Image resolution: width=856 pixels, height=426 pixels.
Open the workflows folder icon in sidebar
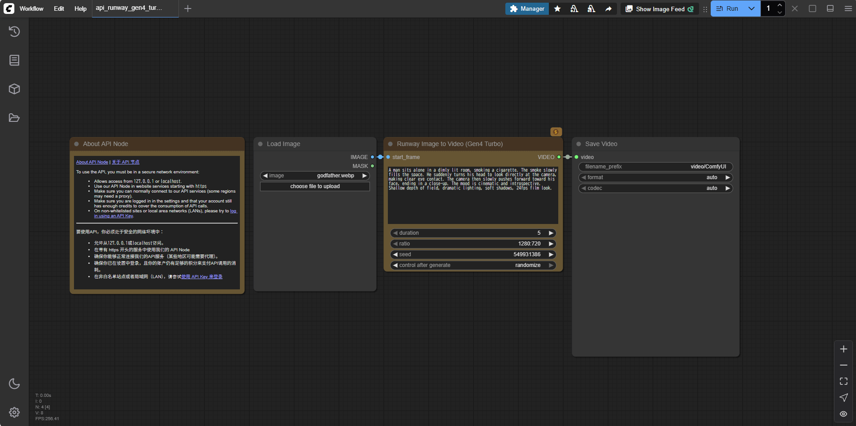(14, 118)
